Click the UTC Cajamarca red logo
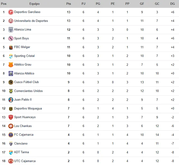 pyautogui.click(x=11, y=161)
